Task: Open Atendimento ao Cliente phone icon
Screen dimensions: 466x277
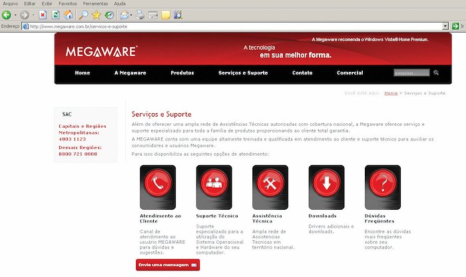Action: coord(158,187)
